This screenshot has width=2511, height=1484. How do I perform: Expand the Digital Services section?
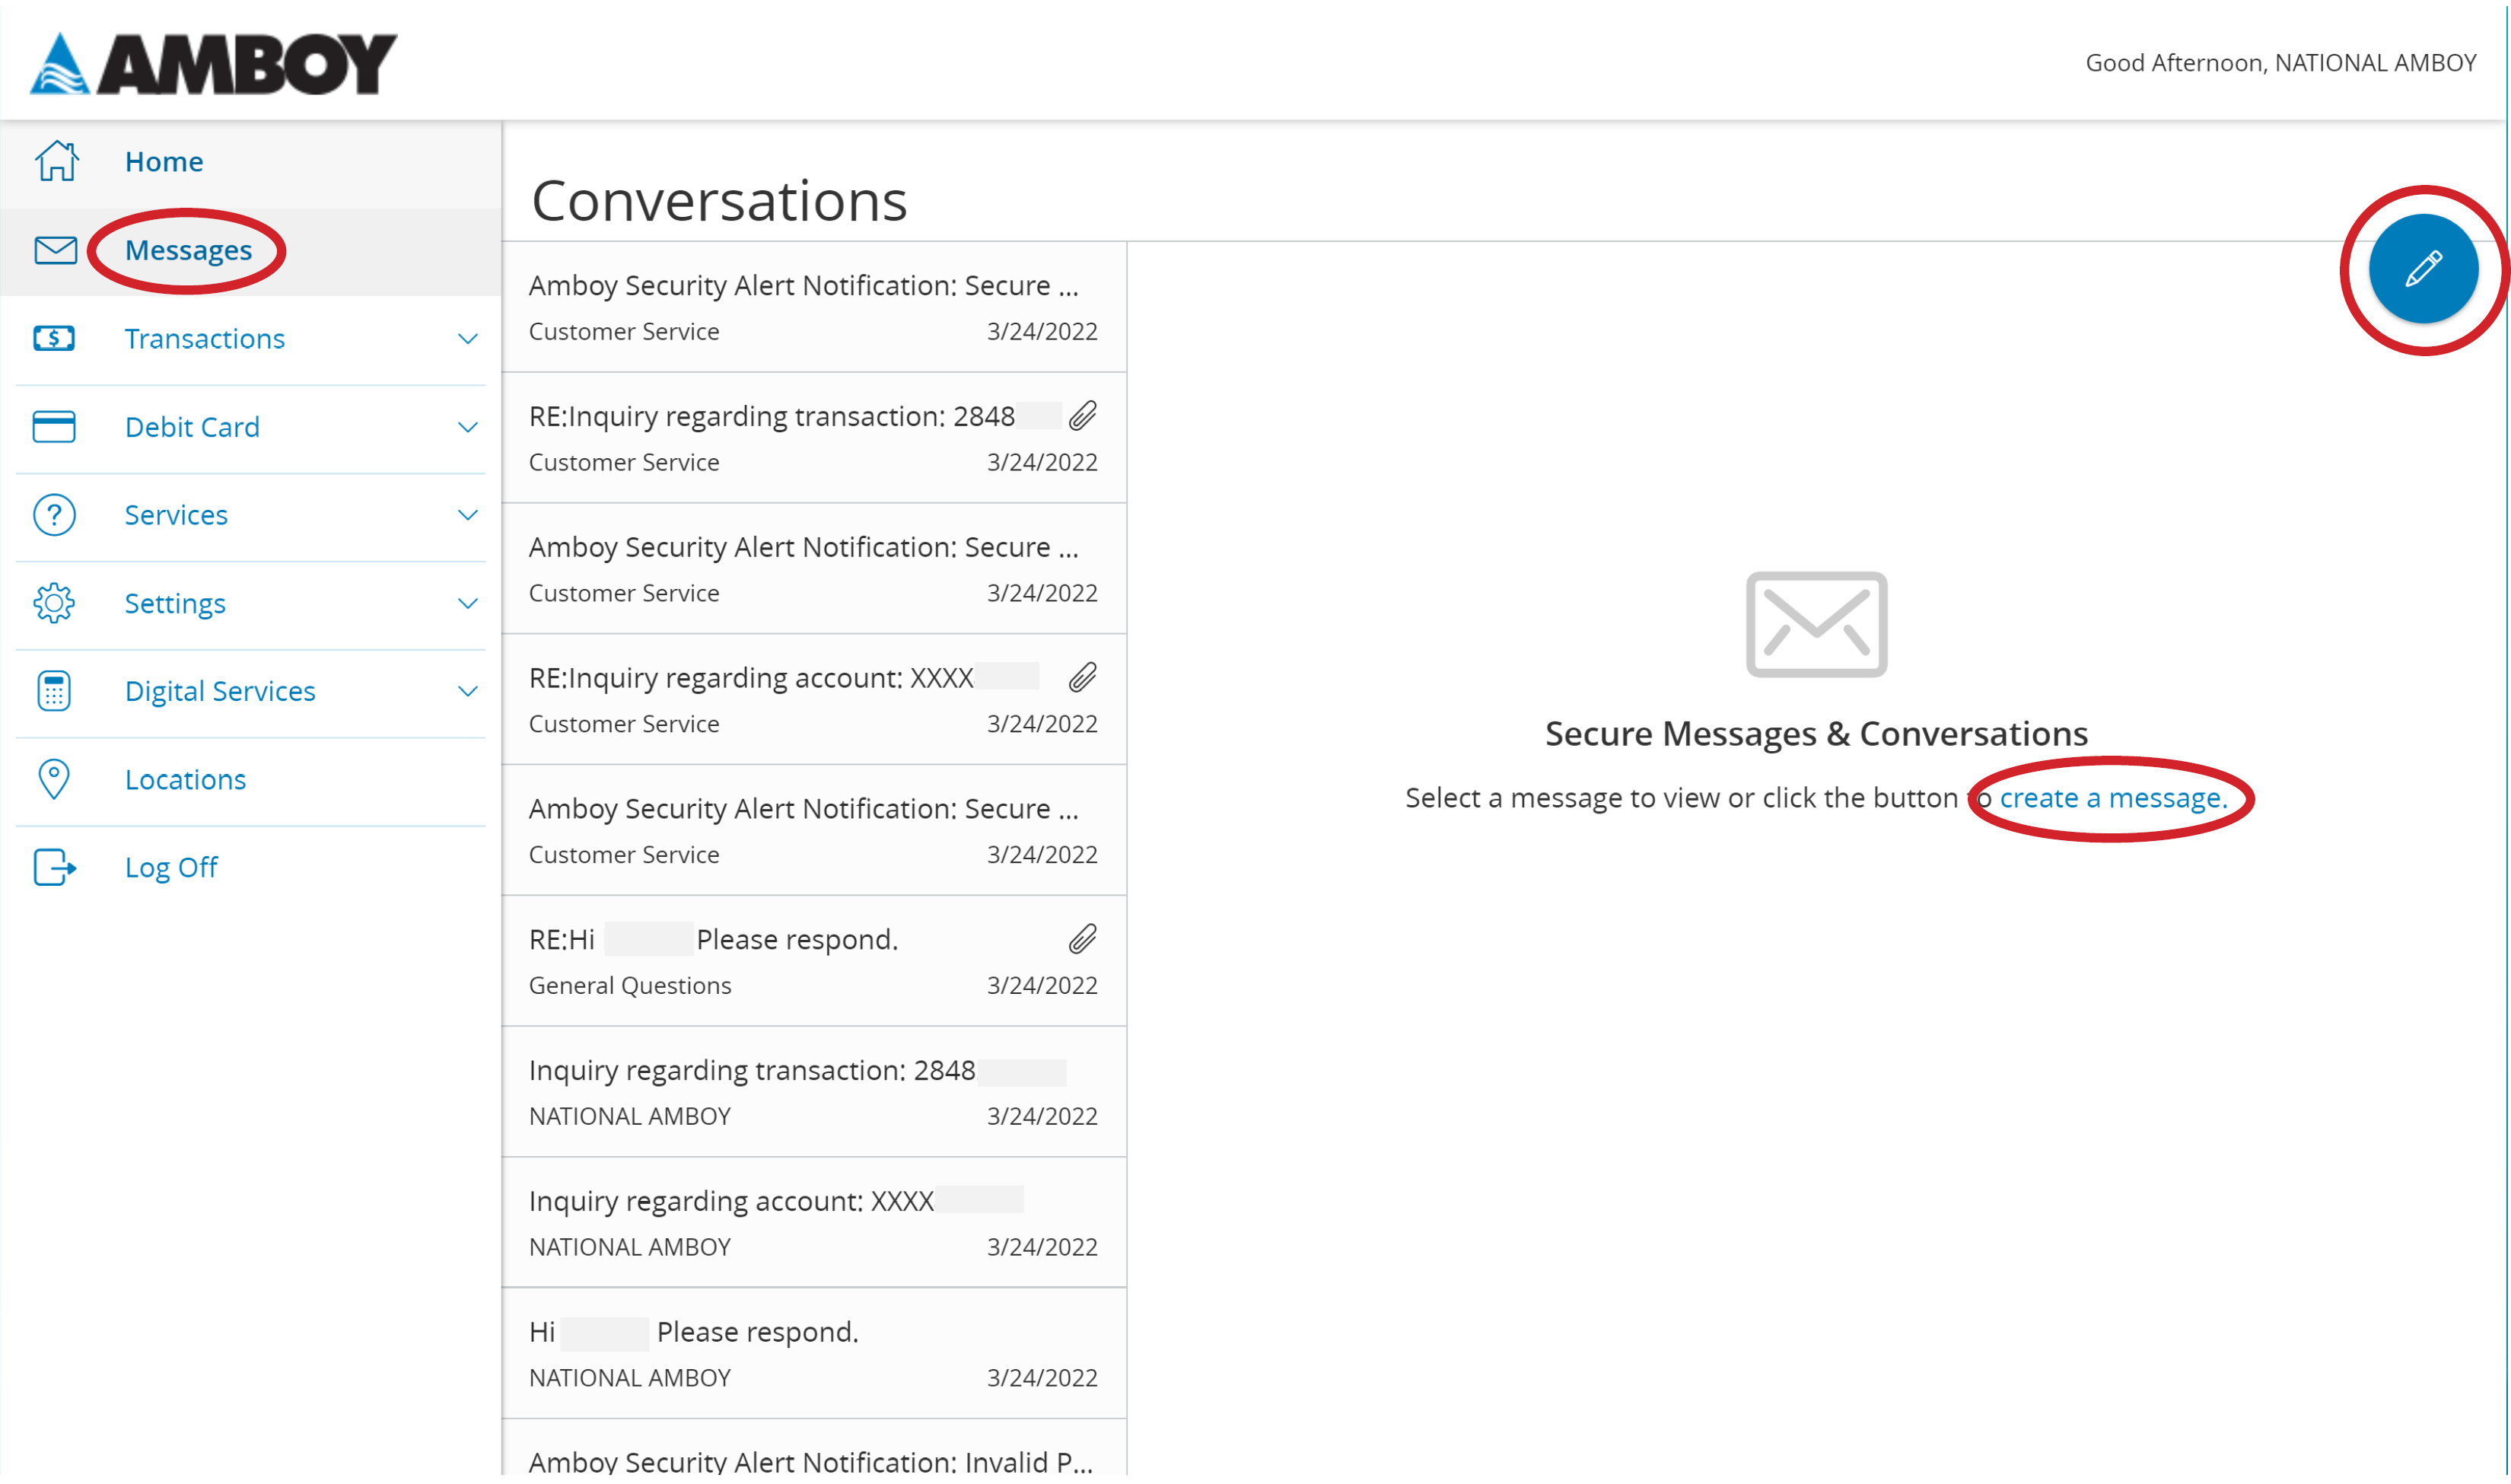(468, 691)
